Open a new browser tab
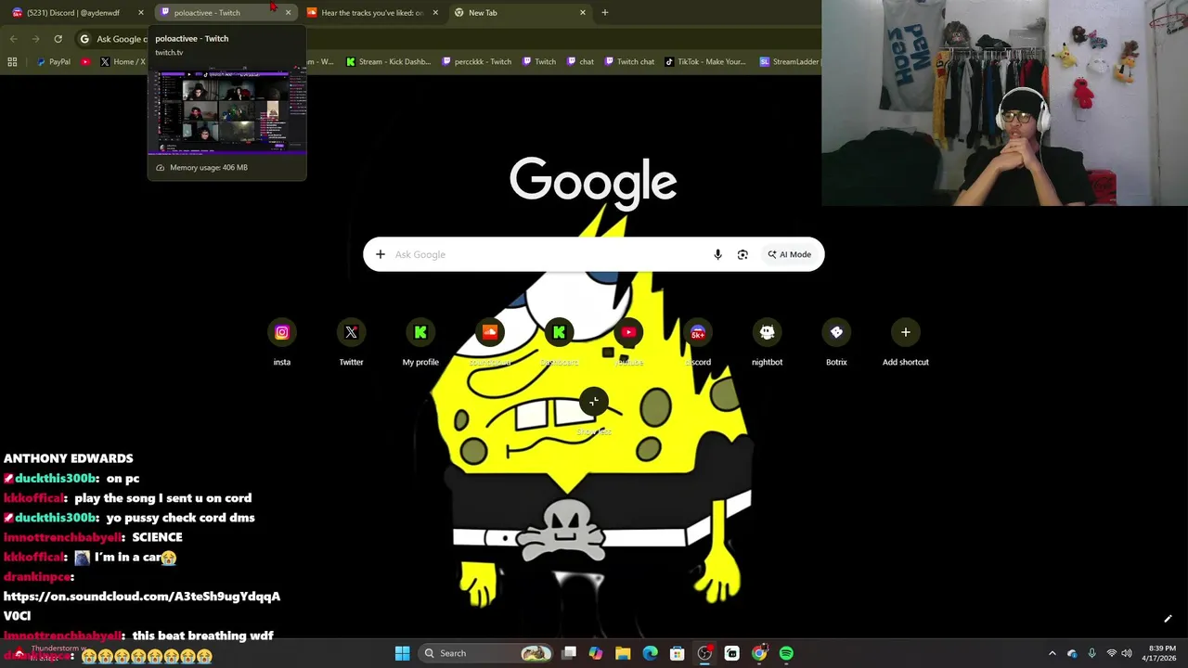Viewport: 1188px width, 668px height. pyautogui.click(x=605, y=13)
